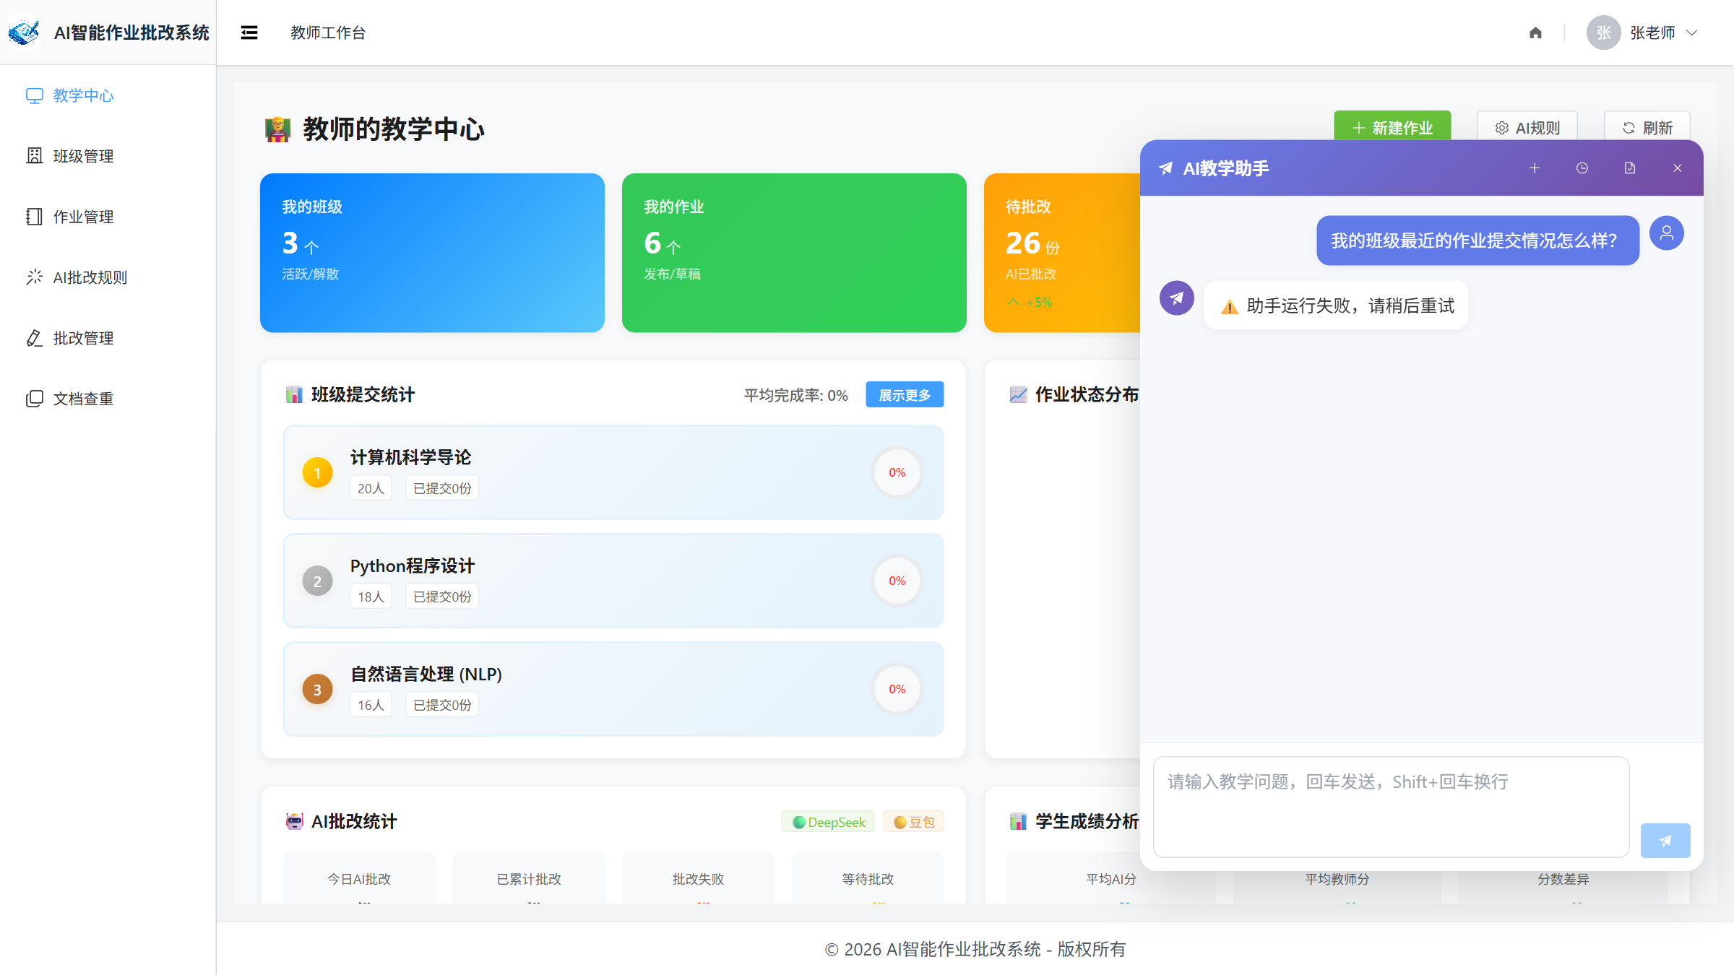Click rank badge 3 for 自然语言处理
The width and height of the screenshot is (1734, 975).
[x=317, y=690]
